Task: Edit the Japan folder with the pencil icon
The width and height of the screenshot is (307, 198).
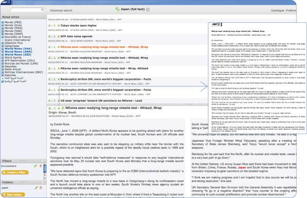Action: [x=36, y=188]
